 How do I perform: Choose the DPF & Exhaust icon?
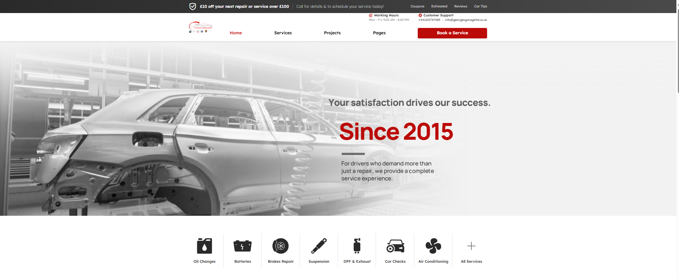357,246
